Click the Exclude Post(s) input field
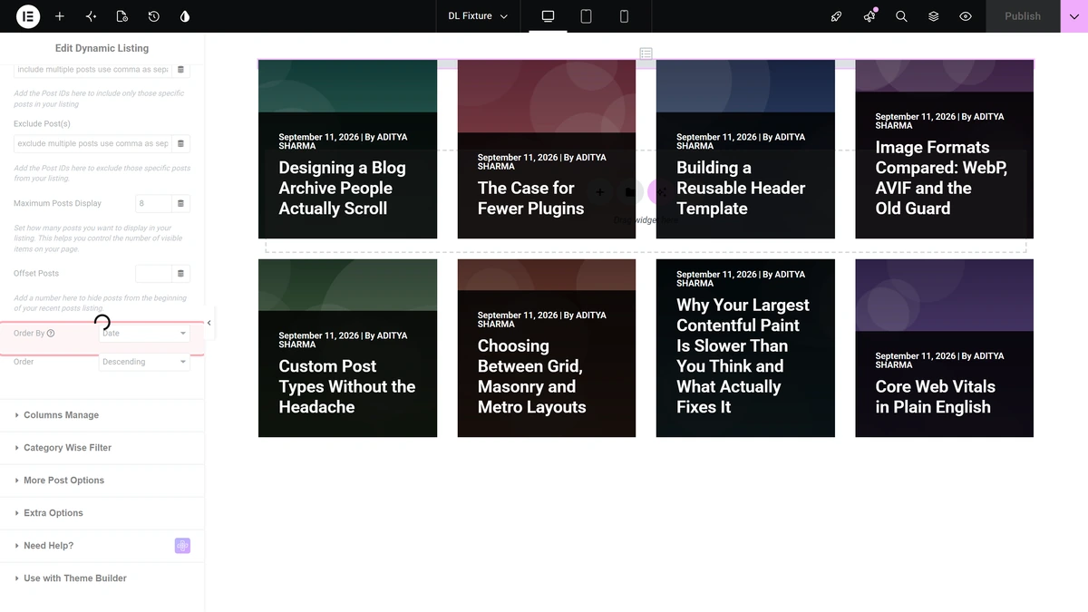 [x=92, y=143]
